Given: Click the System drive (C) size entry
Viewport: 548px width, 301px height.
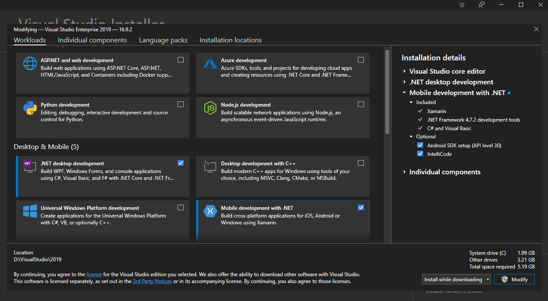Looking at the screenshot, I should 502,253.
